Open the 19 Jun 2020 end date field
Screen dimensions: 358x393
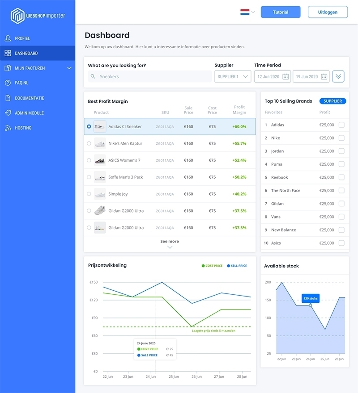tap(311, 76)
